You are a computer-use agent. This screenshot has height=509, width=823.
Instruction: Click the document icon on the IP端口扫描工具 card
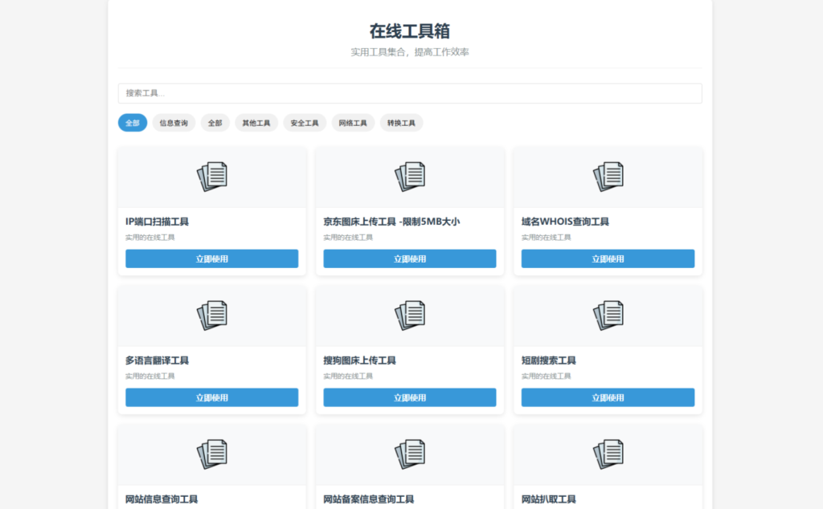click(212, 177)
